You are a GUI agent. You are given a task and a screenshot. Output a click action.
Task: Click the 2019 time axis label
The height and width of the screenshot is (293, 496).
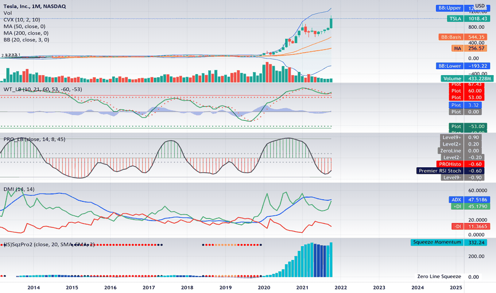point(226,288)
